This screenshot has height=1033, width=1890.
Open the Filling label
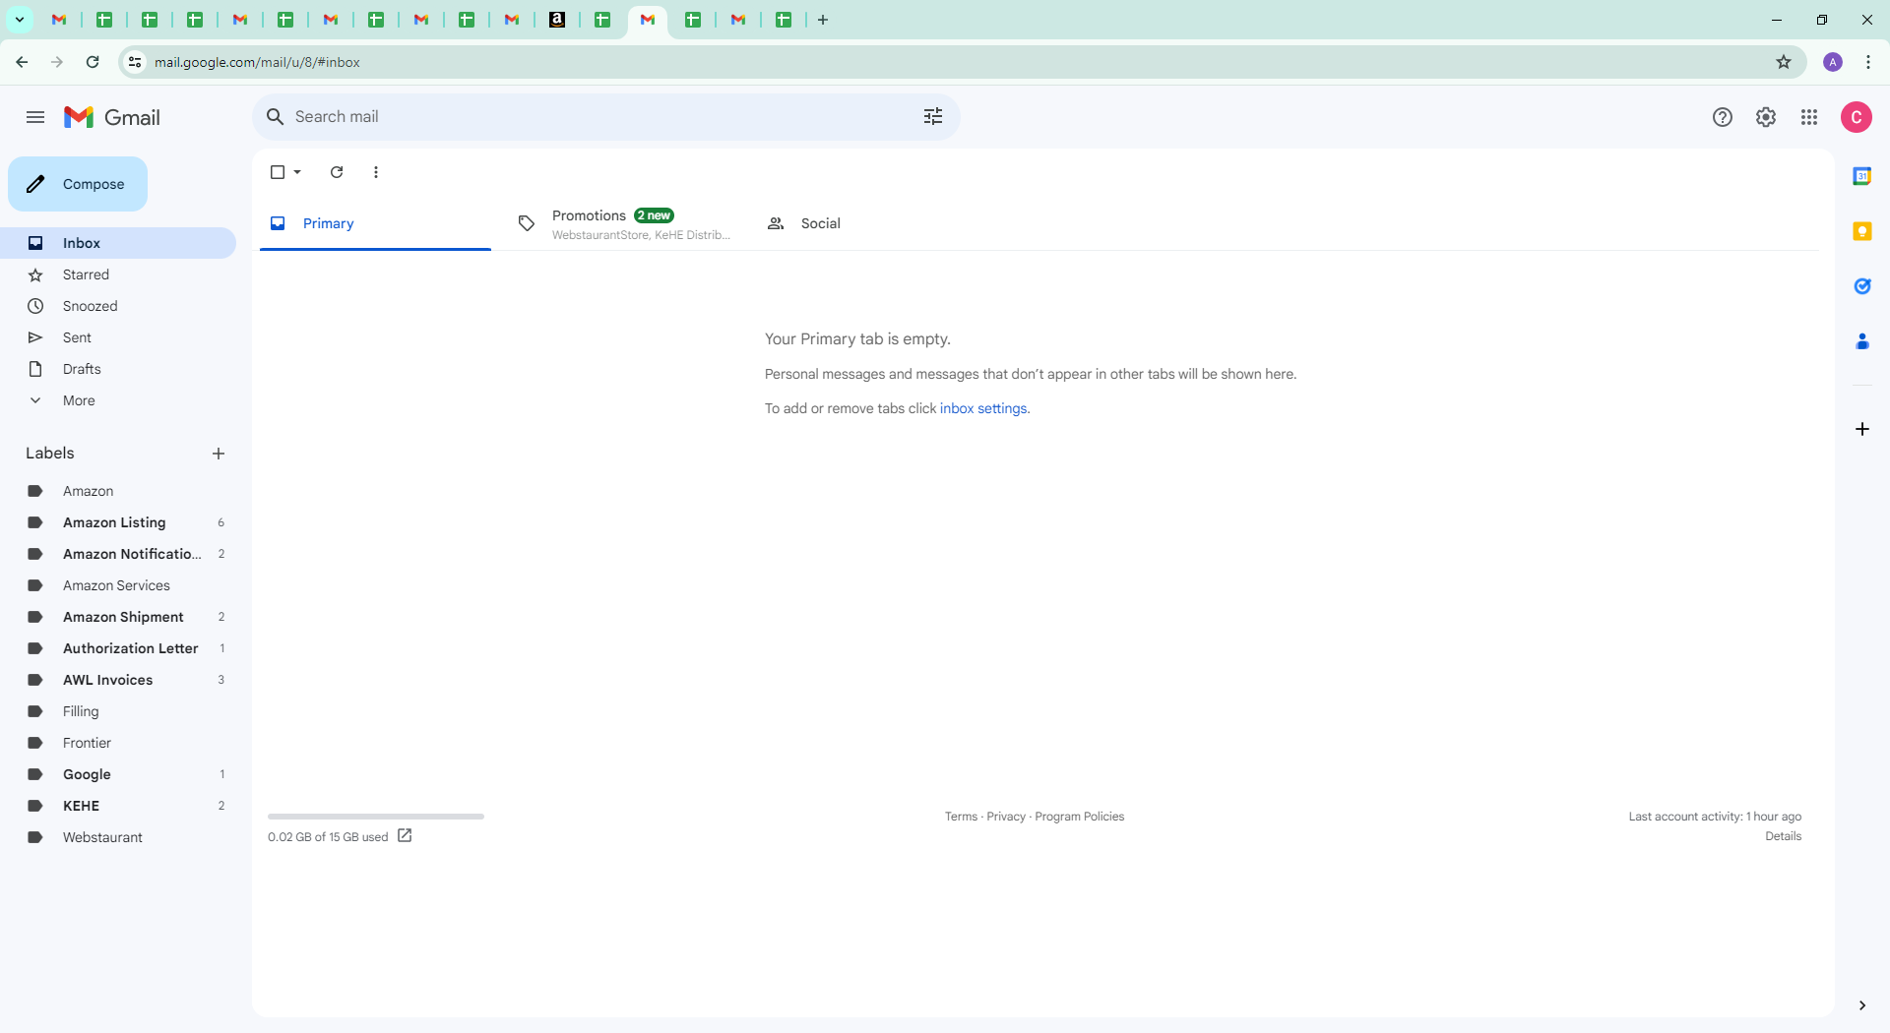point(118,711)
